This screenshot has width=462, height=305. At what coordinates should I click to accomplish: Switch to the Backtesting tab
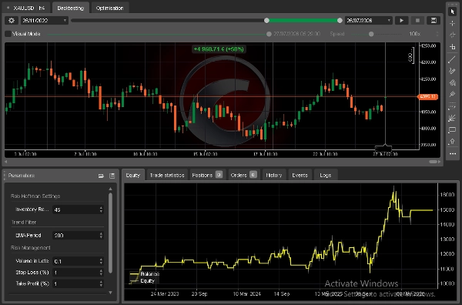(71, 8)
